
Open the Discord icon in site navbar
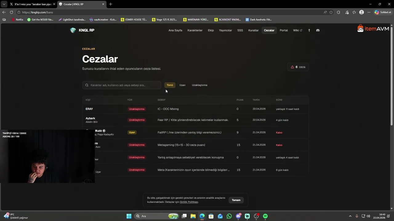coord(318,30)
